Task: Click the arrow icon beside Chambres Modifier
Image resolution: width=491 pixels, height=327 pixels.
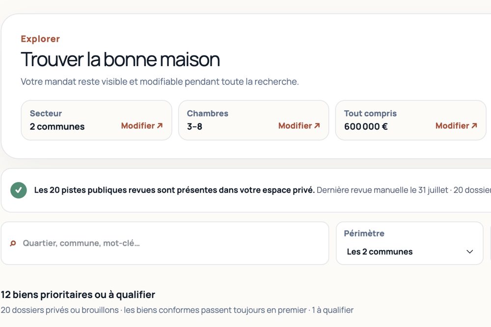Action: (317, 126)
